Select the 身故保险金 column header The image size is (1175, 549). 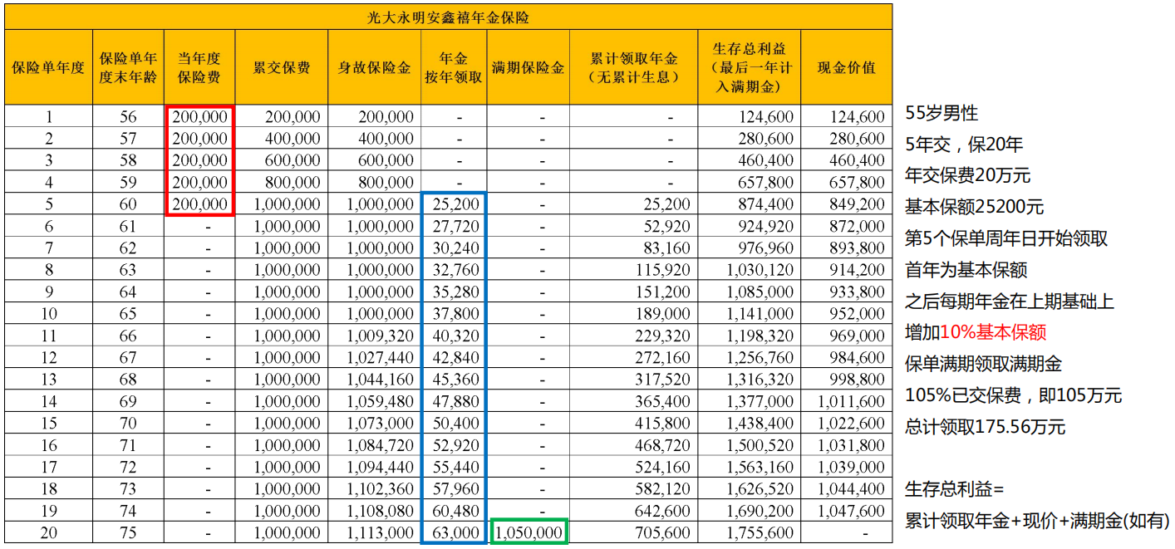(374, 68)
